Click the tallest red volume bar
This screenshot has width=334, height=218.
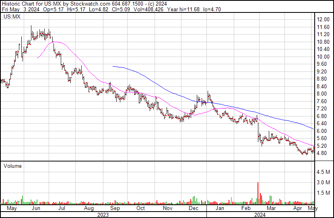pos(258,194)
